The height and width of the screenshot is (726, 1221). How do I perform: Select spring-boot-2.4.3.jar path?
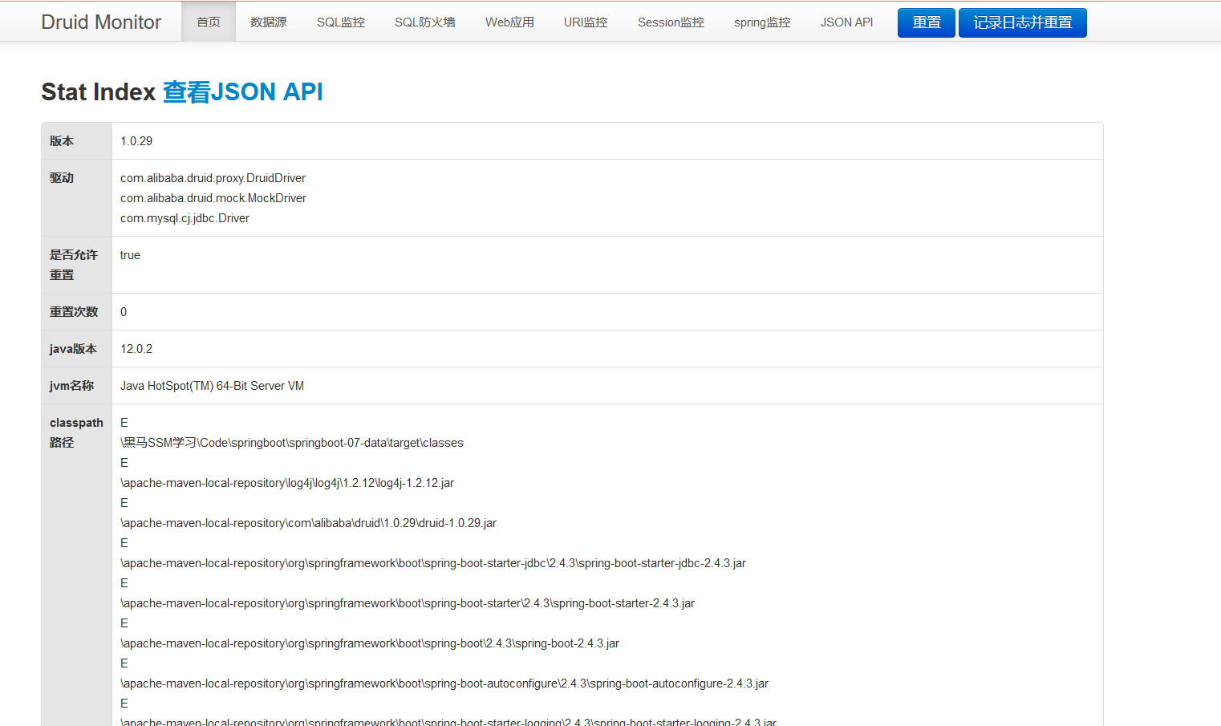(370, 643)
